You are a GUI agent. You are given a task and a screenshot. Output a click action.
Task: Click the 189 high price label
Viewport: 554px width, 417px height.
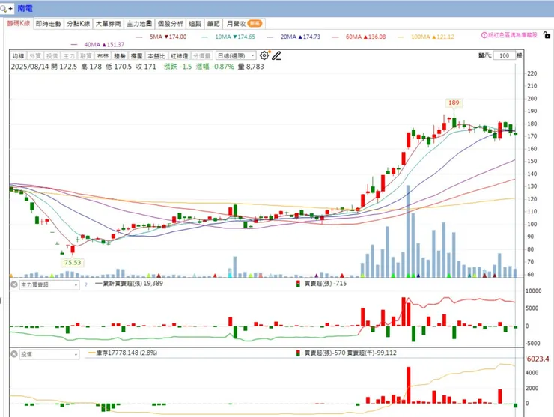pyautogui.click(x=454, y=103)
